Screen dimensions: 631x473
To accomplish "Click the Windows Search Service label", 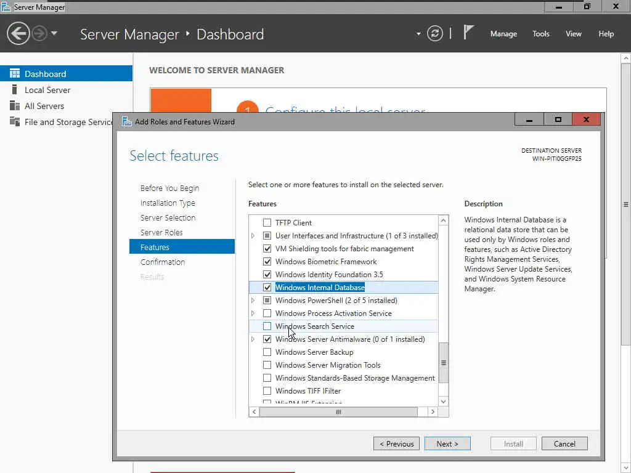I will [x=315, y=326].
